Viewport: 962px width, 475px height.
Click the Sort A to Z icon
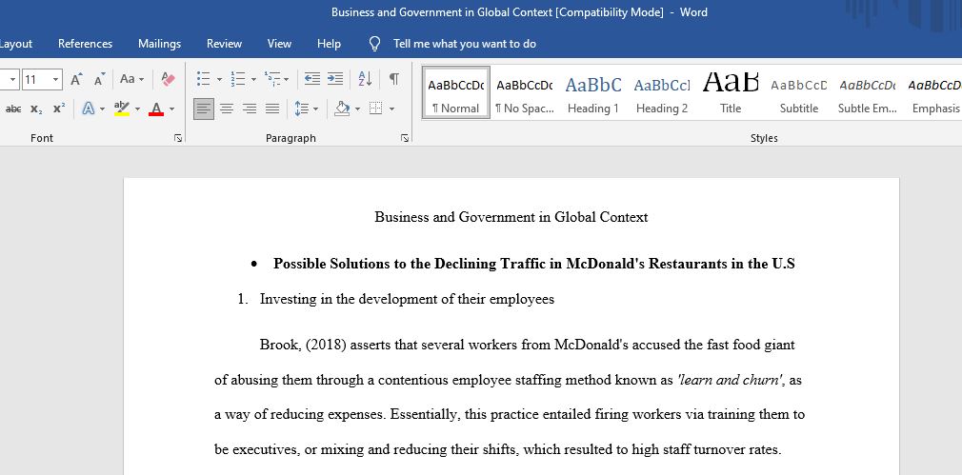coord(365,79)
